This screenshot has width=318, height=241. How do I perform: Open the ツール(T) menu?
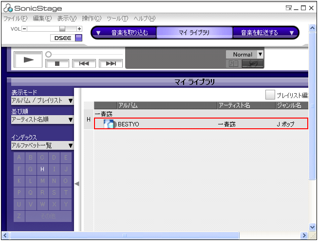117,19
